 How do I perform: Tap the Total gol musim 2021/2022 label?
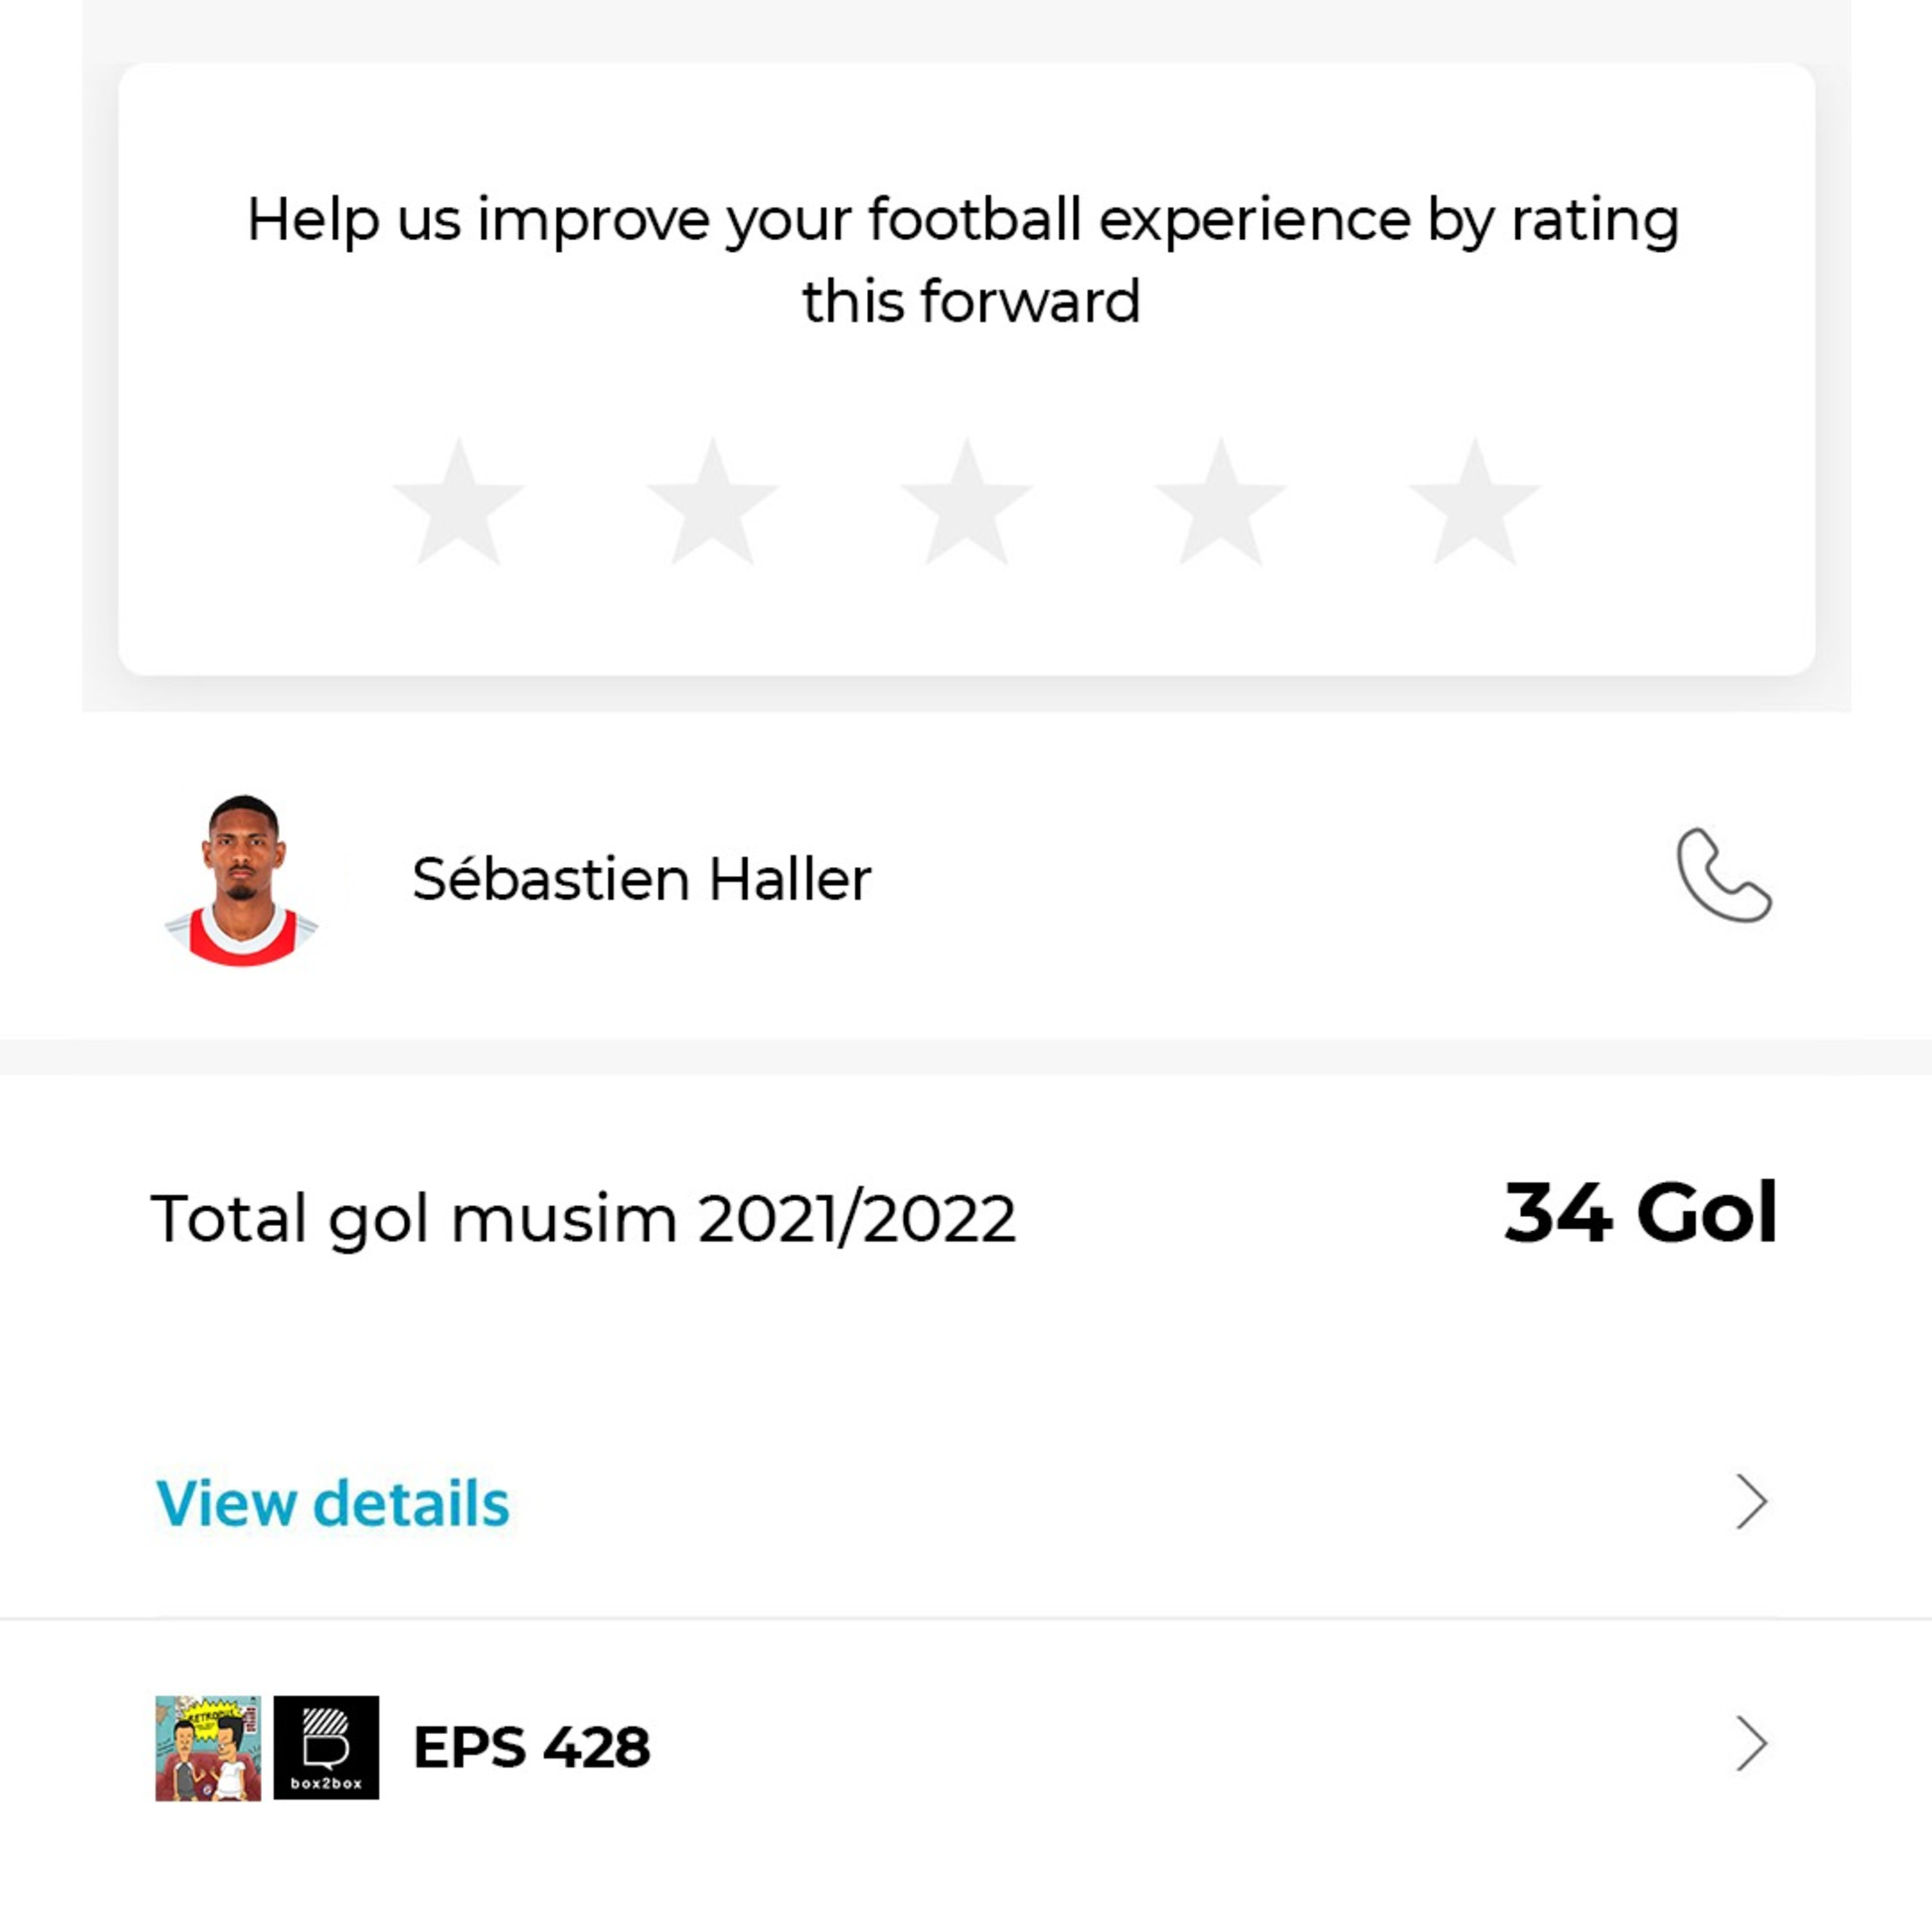583,1218
